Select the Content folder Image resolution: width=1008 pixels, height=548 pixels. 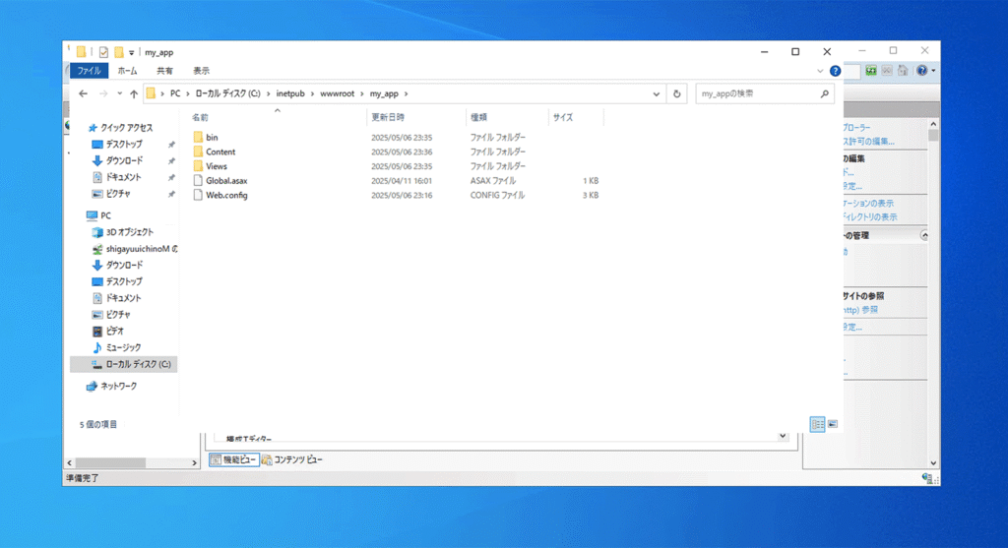point(220,152)
